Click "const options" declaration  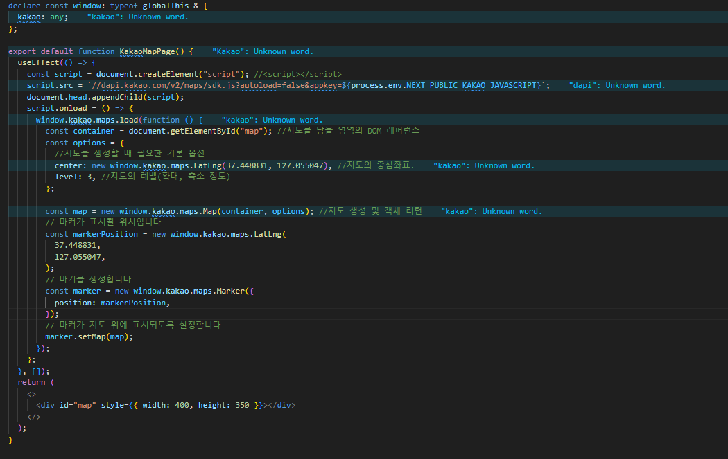(75, 143)
